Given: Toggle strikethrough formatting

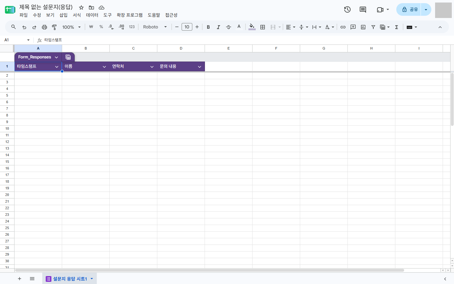Looking at the screenshot, I should pos(229,27).
